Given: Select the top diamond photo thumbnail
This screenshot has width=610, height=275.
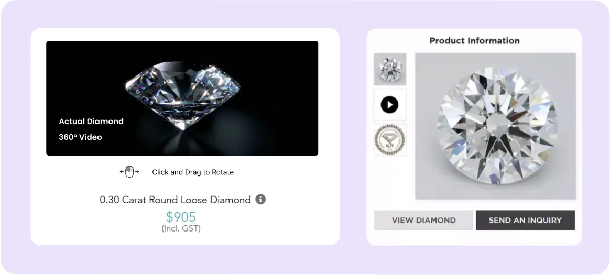Looking at the screenshot, I should pos(389,69).
